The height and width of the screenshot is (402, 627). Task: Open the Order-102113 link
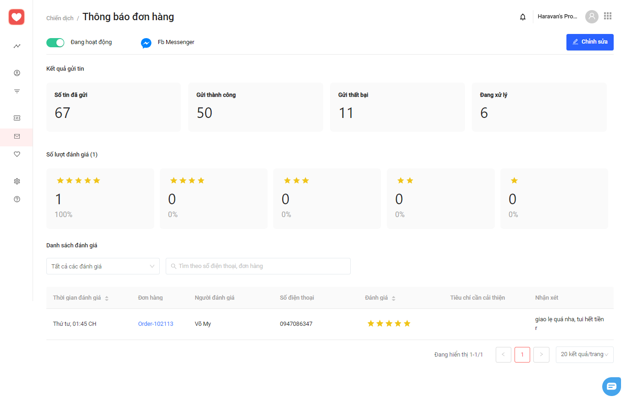pyautogui.click(x=156, y=324)
